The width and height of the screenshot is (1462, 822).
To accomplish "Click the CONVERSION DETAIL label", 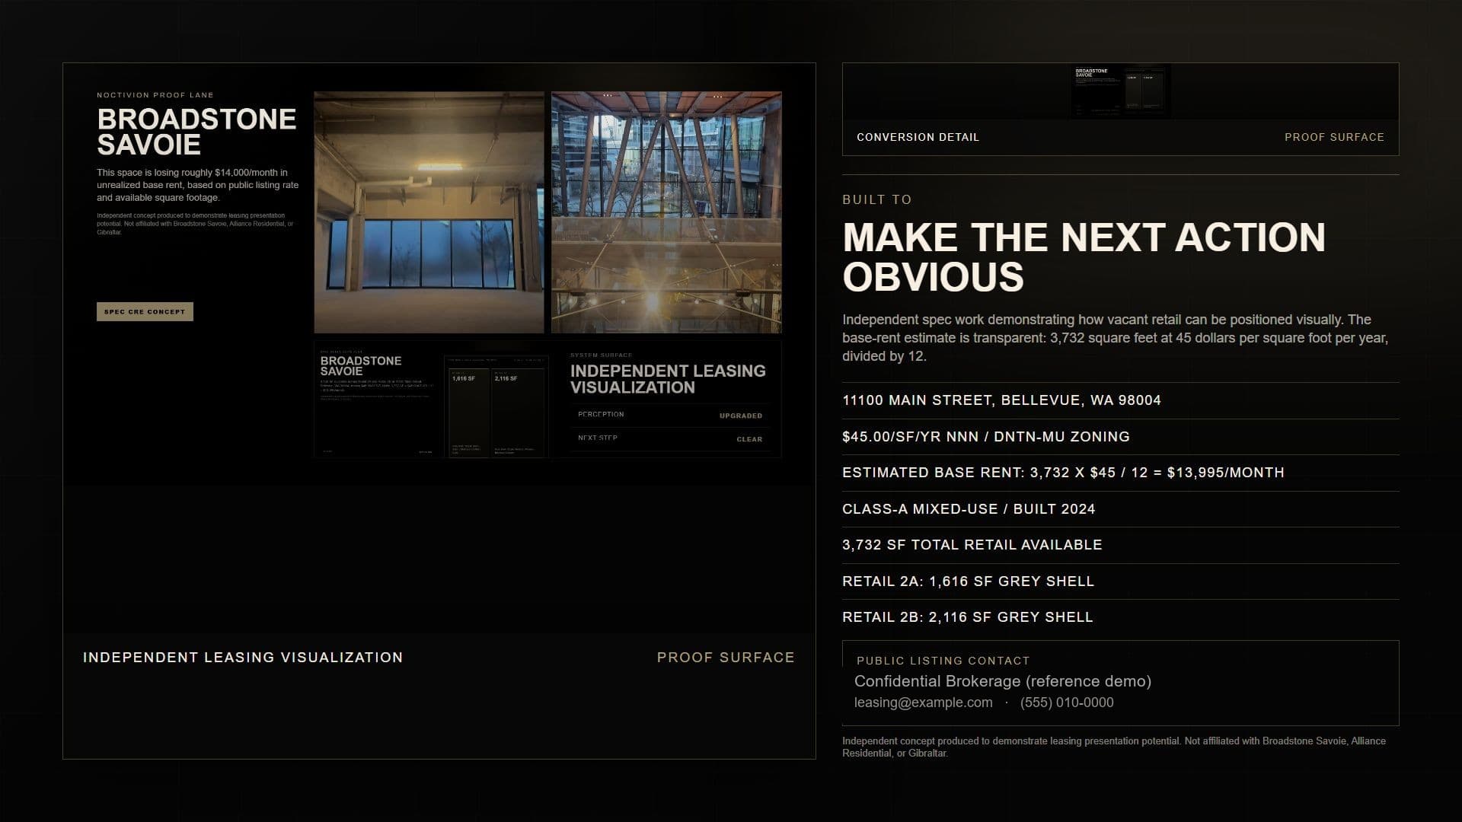I will tap(918, 137).
